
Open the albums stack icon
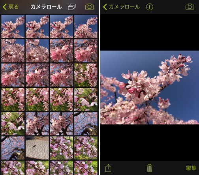tap(72, 7)
